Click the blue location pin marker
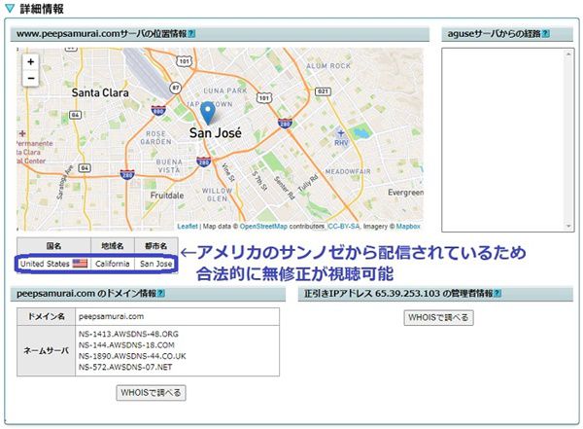Viewport: 583px width, 429px height. [x=208, y=113]
